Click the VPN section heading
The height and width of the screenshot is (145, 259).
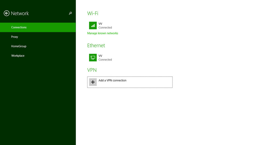92,70
